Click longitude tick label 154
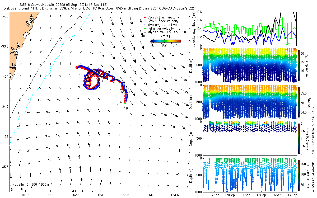 pos(150,195)
